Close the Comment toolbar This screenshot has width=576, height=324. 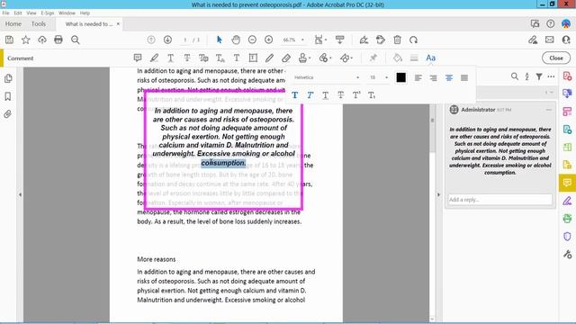[x=556, y=58]
